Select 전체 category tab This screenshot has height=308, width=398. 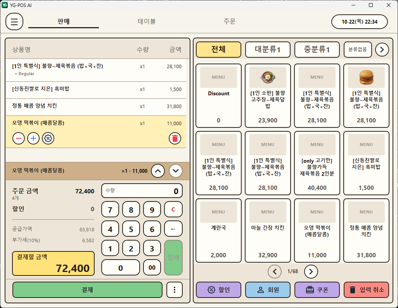[x=218, y=50]
